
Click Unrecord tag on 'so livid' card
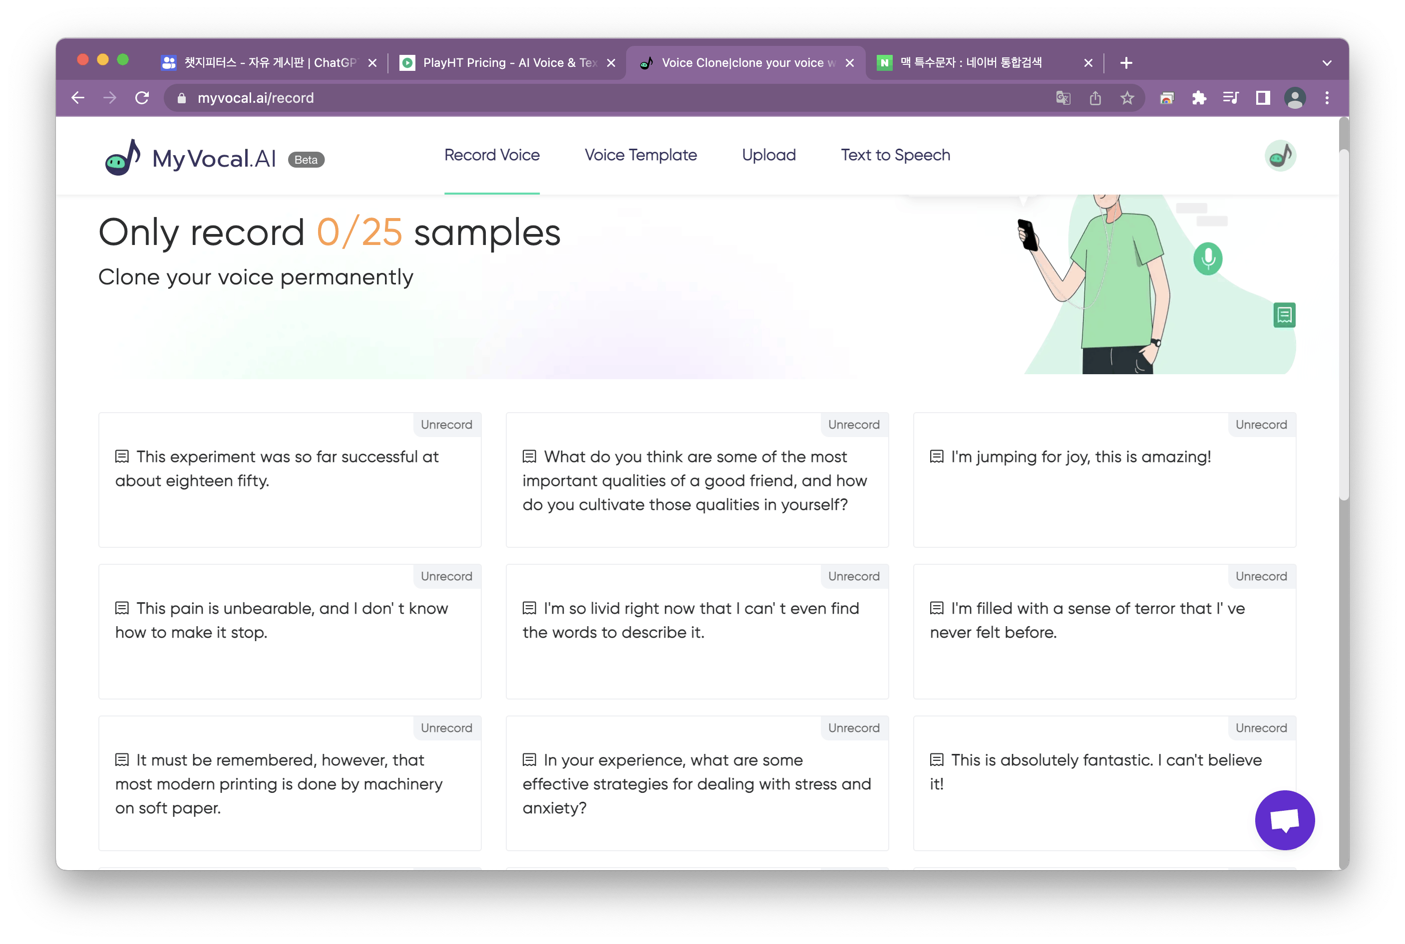pyautogui.click(x=854, y=576)
